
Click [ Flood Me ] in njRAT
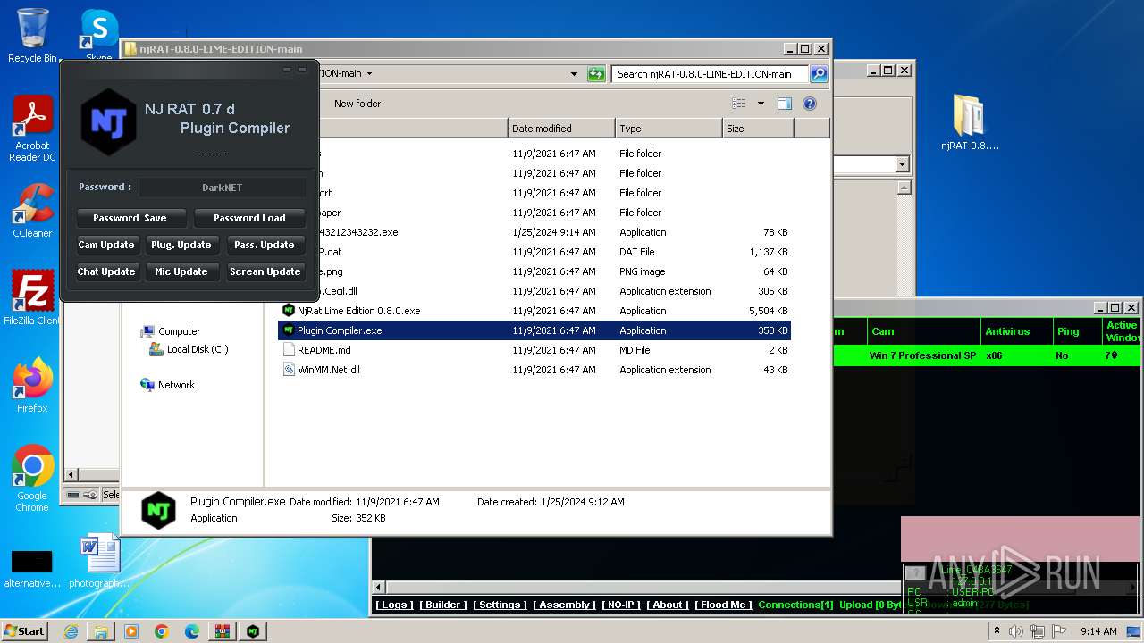724,605
